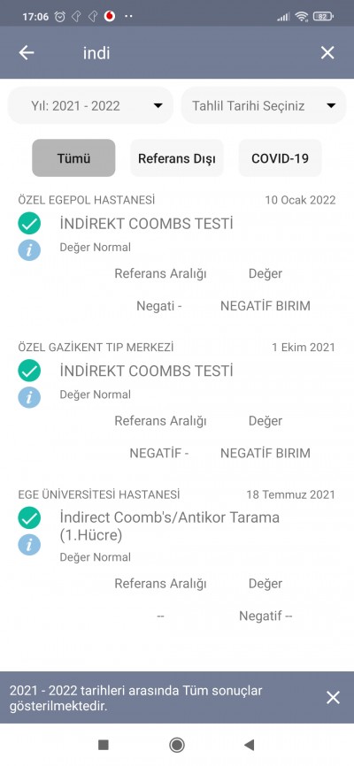
Task: Open info icon for 1 Ekim 2021 result
Action: pos(29,396)
